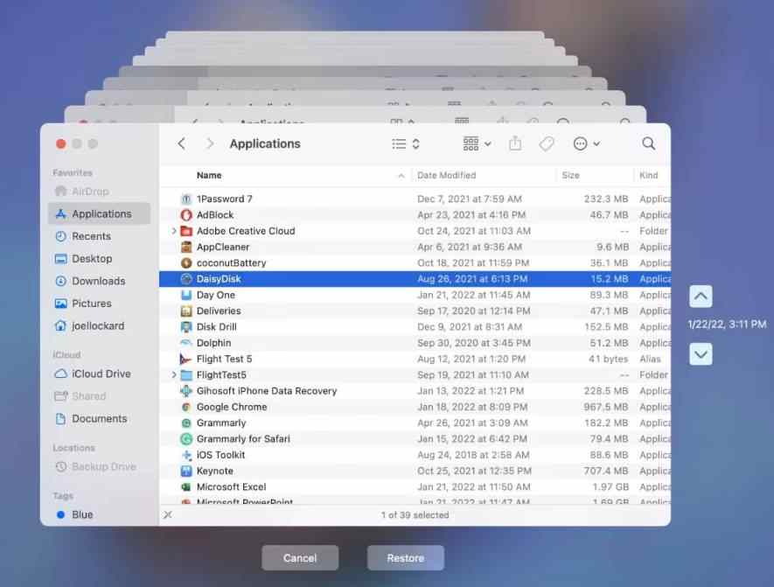Click the 1 of 39 selected status
774x587 pixels.
point(415,515)
